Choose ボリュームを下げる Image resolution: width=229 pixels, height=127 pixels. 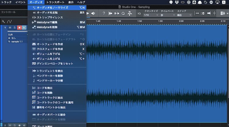57,54
